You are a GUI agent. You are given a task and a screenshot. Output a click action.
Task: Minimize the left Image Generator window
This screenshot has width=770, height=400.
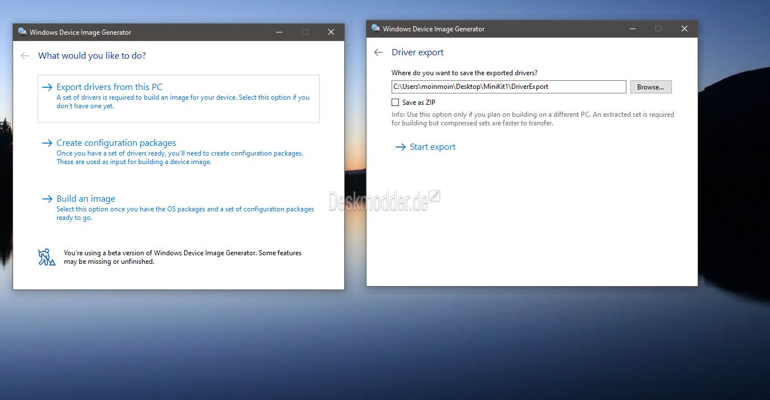279,32
